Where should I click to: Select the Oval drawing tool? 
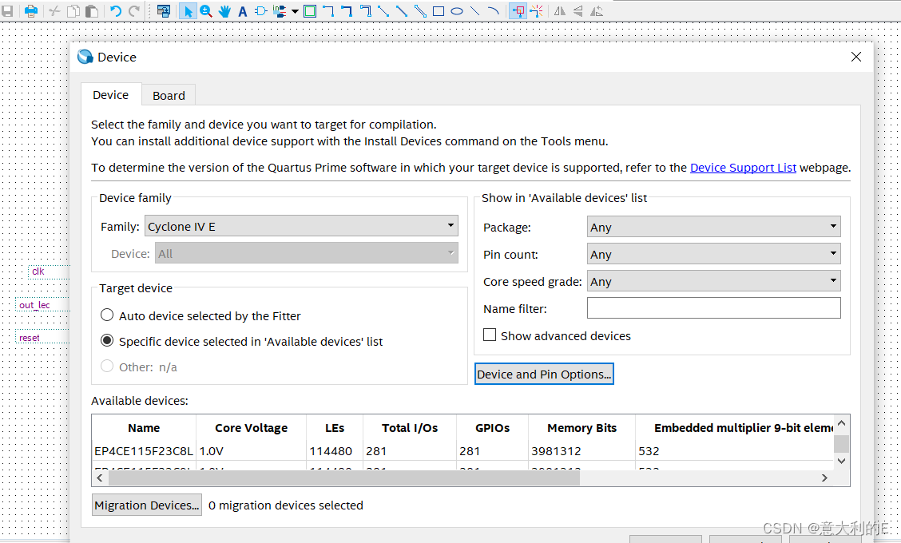point(457,11)
